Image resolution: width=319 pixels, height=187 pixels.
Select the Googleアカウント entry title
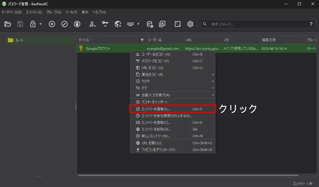click(98, 48)
